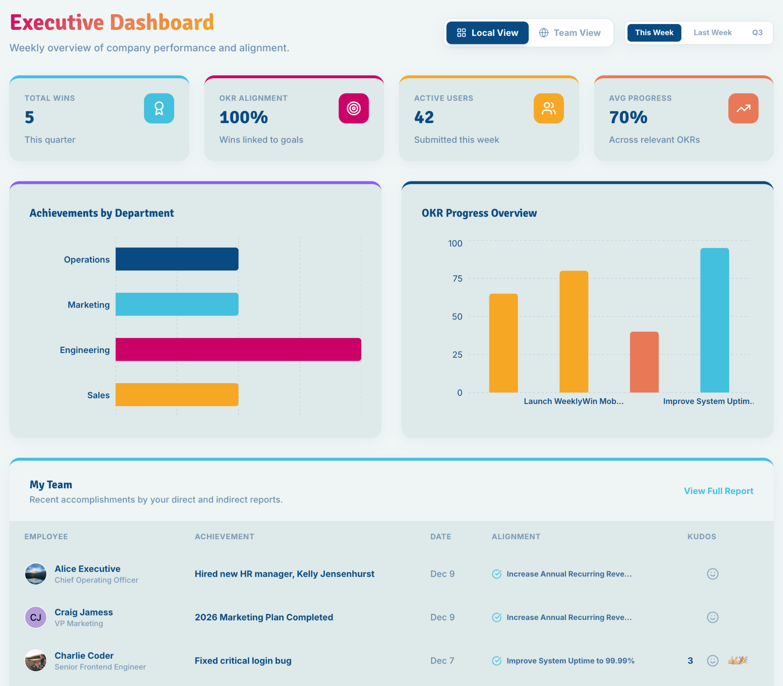
Task: Click the Achievements by Department heading
Action: pos(102,213)
